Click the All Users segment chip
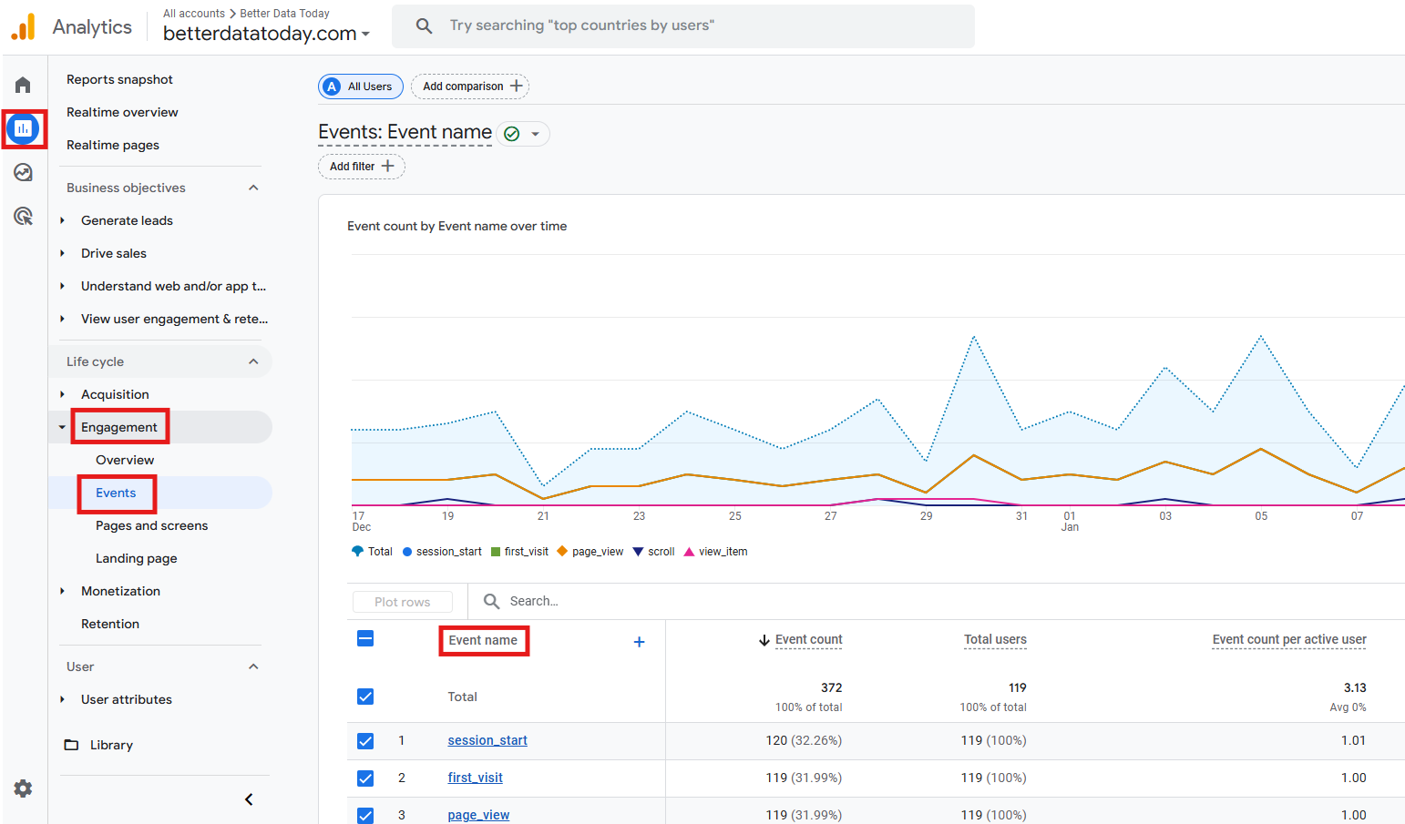The width and height of the screenshot is (1405, 824). [361, 86]
